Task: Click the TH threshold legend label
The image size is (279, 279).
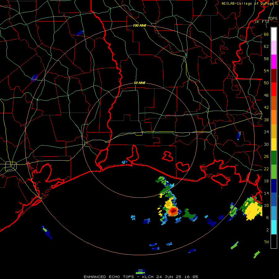Action: (x=266, y=242)
